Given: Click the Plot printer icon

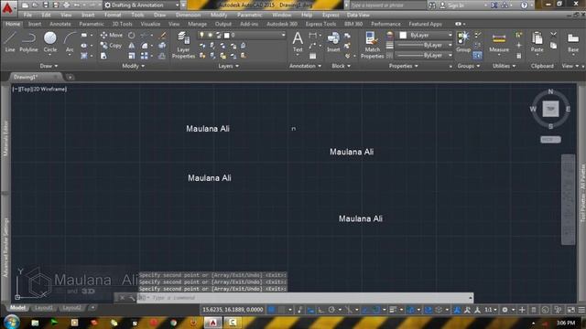Looking at the screenshot, I should point(66,5).
